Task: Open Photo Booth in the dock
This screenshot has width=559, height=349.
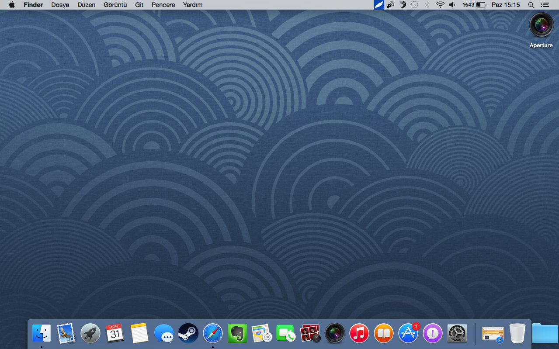Action: [x=310, y=334]
